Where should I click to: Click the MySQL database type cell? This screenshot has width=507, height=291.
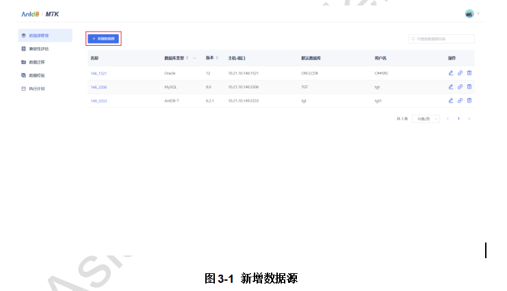pos(170,87)
